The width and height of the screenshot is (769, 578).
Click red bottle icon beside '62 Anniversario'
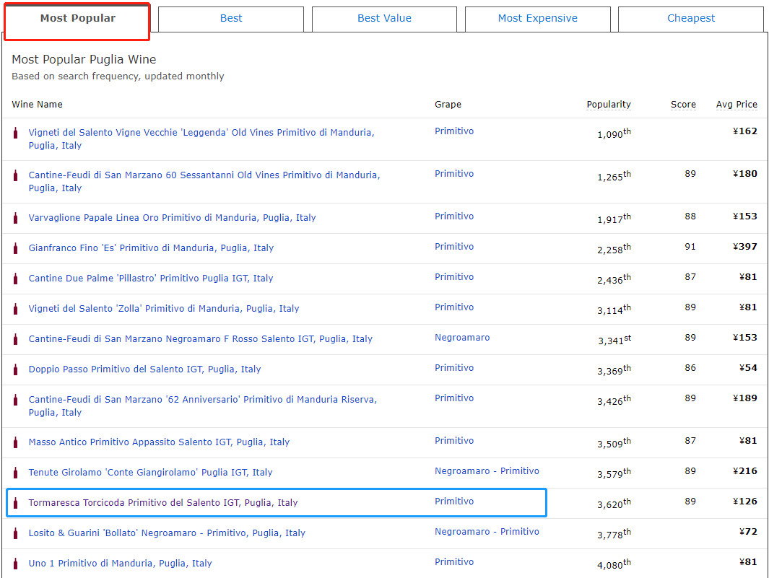click(x=16, y=400)
